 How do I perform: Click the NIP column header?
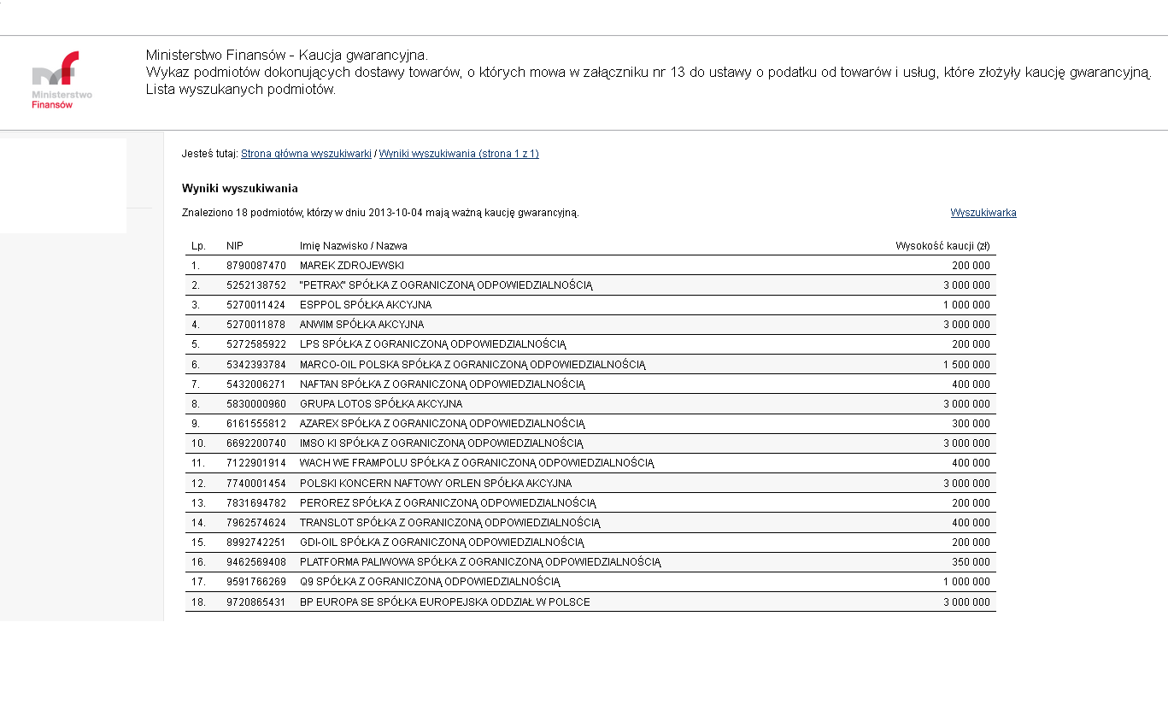pos(235,246)
